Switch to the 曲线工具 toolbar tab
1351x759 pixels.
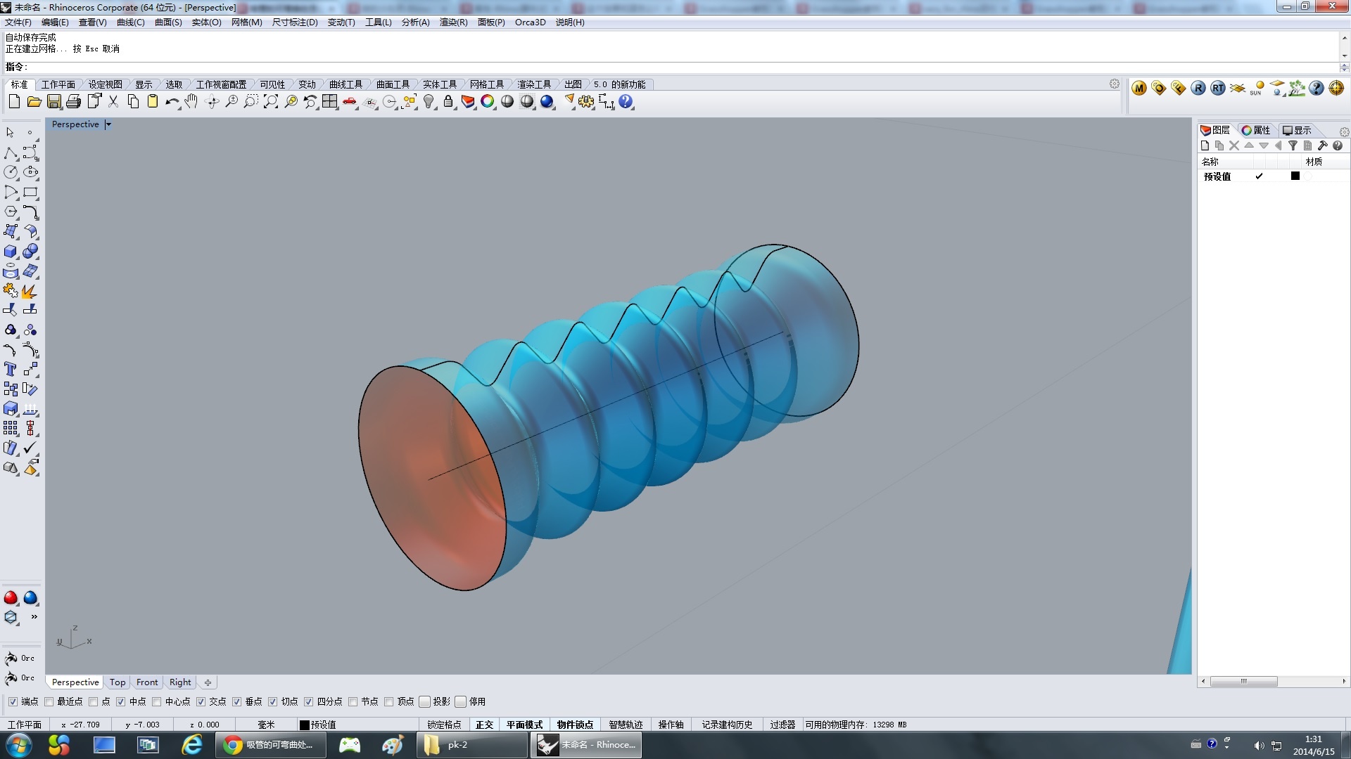[345, 84]
